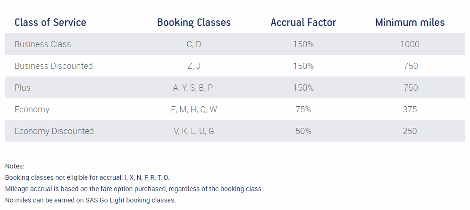Click the Z, J booking classes cell

point(194,66)
